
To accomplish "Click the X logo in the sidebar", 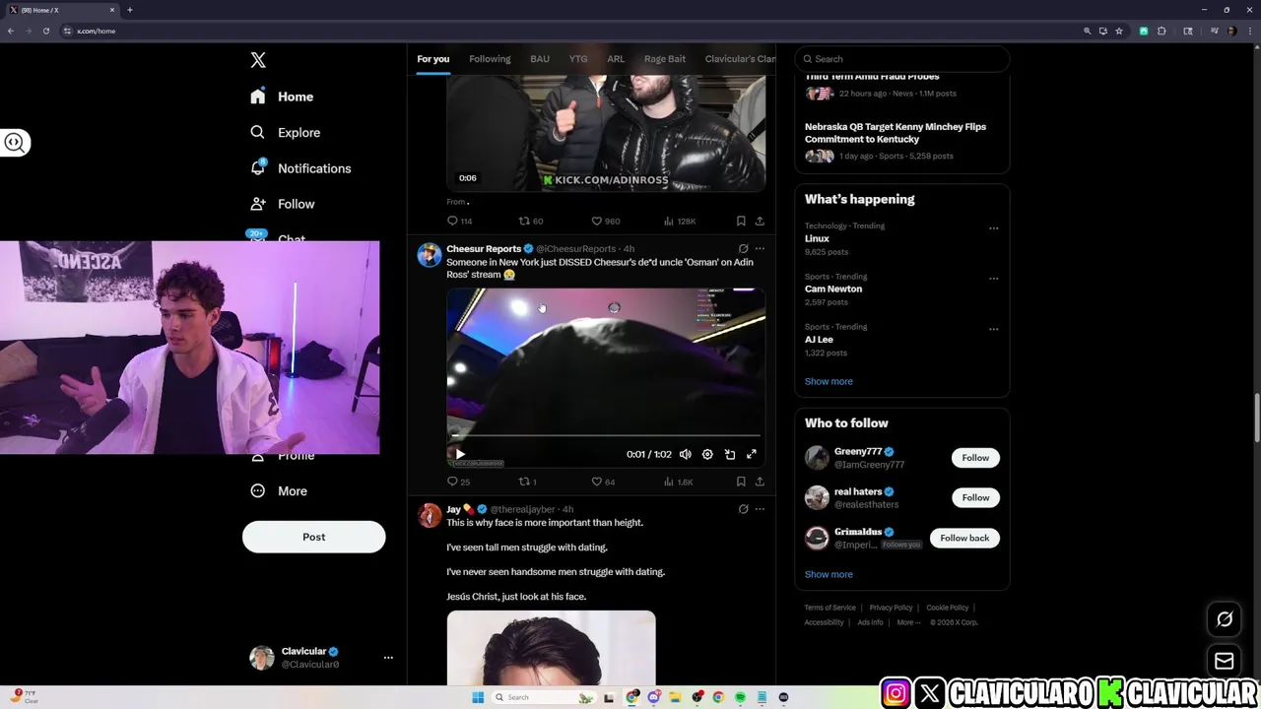I will pos(258,60).
